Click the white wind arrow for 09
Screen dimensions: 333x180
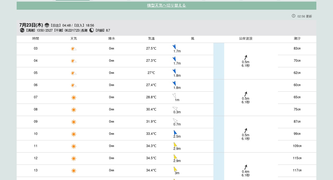(175, 120)
